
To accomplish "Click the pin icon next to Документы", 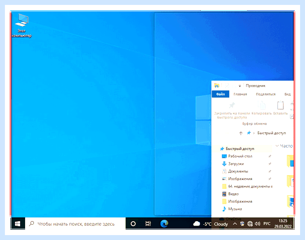I will [270, 171].
